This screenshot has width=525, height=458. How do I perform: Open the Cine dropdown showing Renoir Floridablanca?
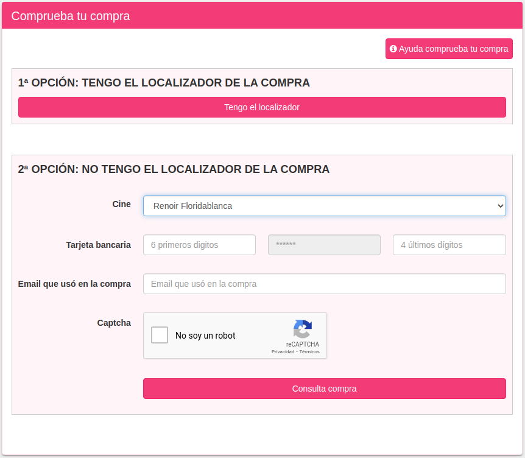pos(324,206)
